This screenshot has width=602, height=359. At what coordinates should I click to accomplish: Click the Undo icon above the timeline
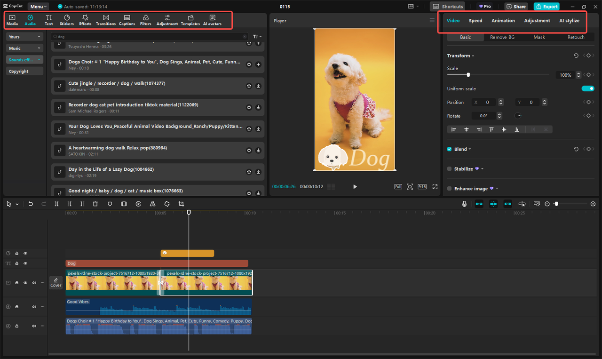31,204
